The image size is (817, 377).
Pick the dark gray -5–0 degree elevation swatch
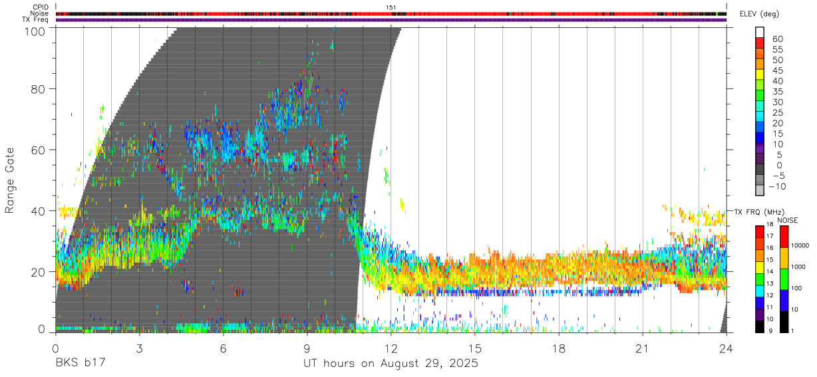(760, 170)
